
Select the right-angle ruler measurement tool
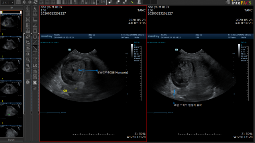(35, 19)
